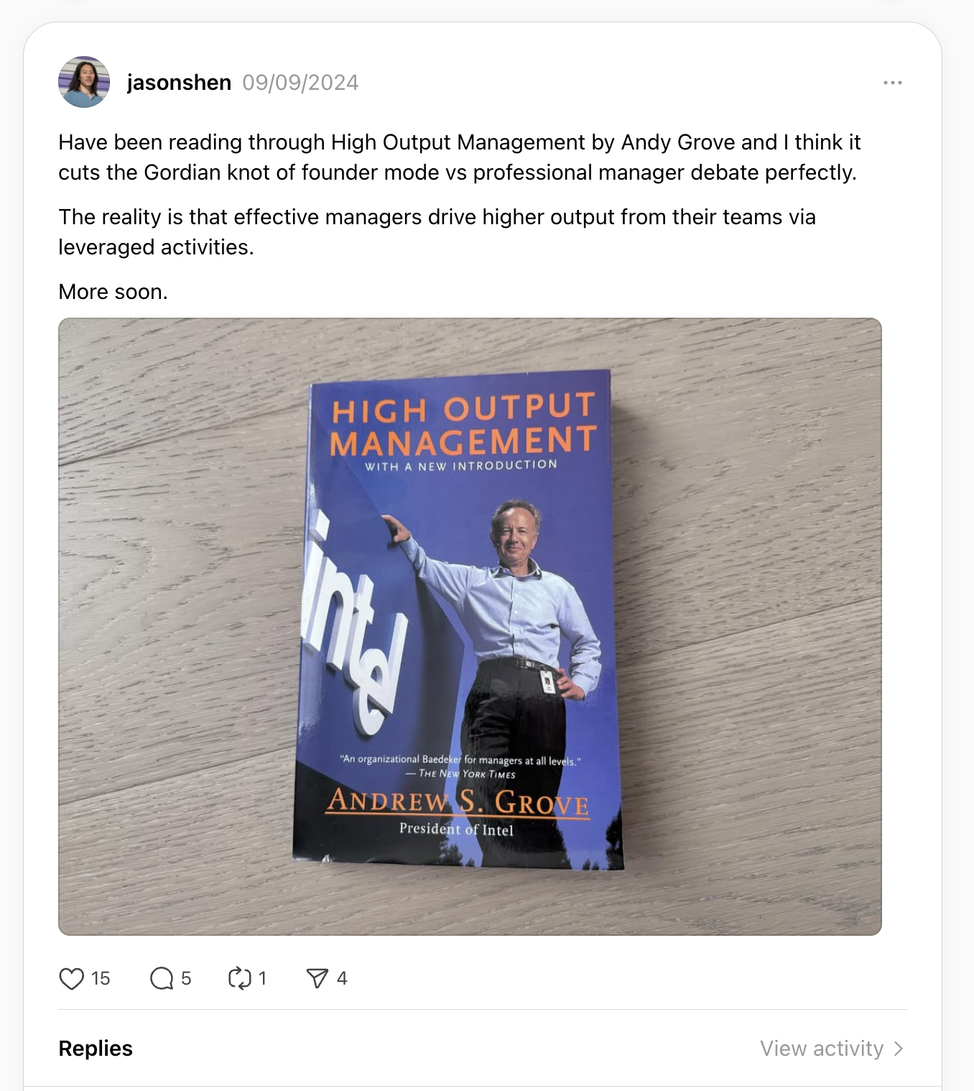Open replies via the comment bubble icon

[x=162, y=978]
